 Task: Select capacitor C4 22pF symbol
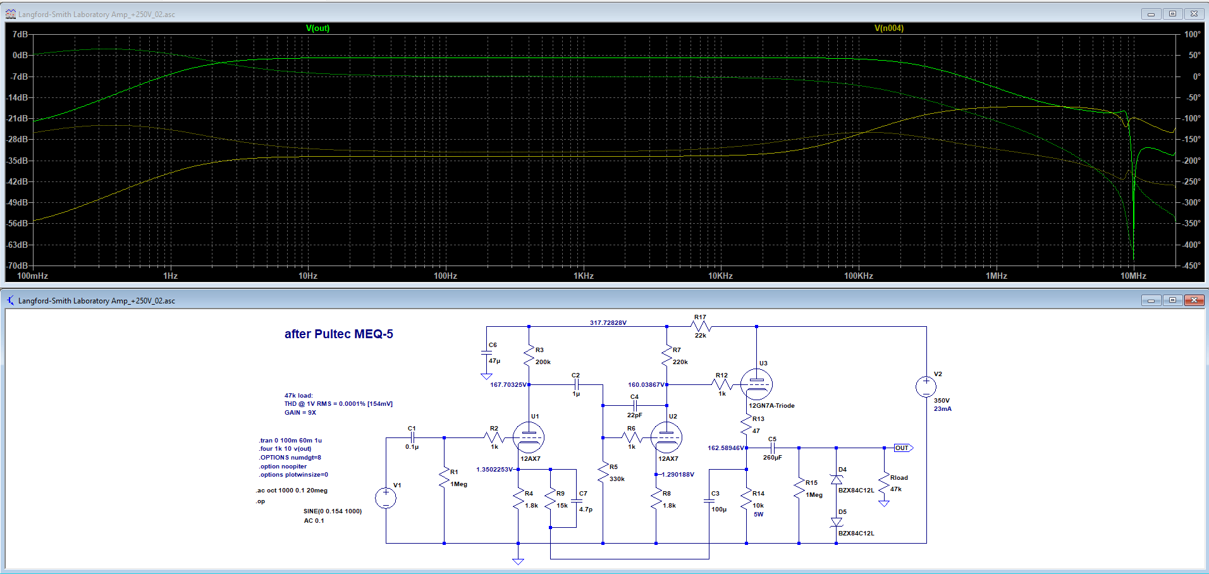tap(635, 405)
